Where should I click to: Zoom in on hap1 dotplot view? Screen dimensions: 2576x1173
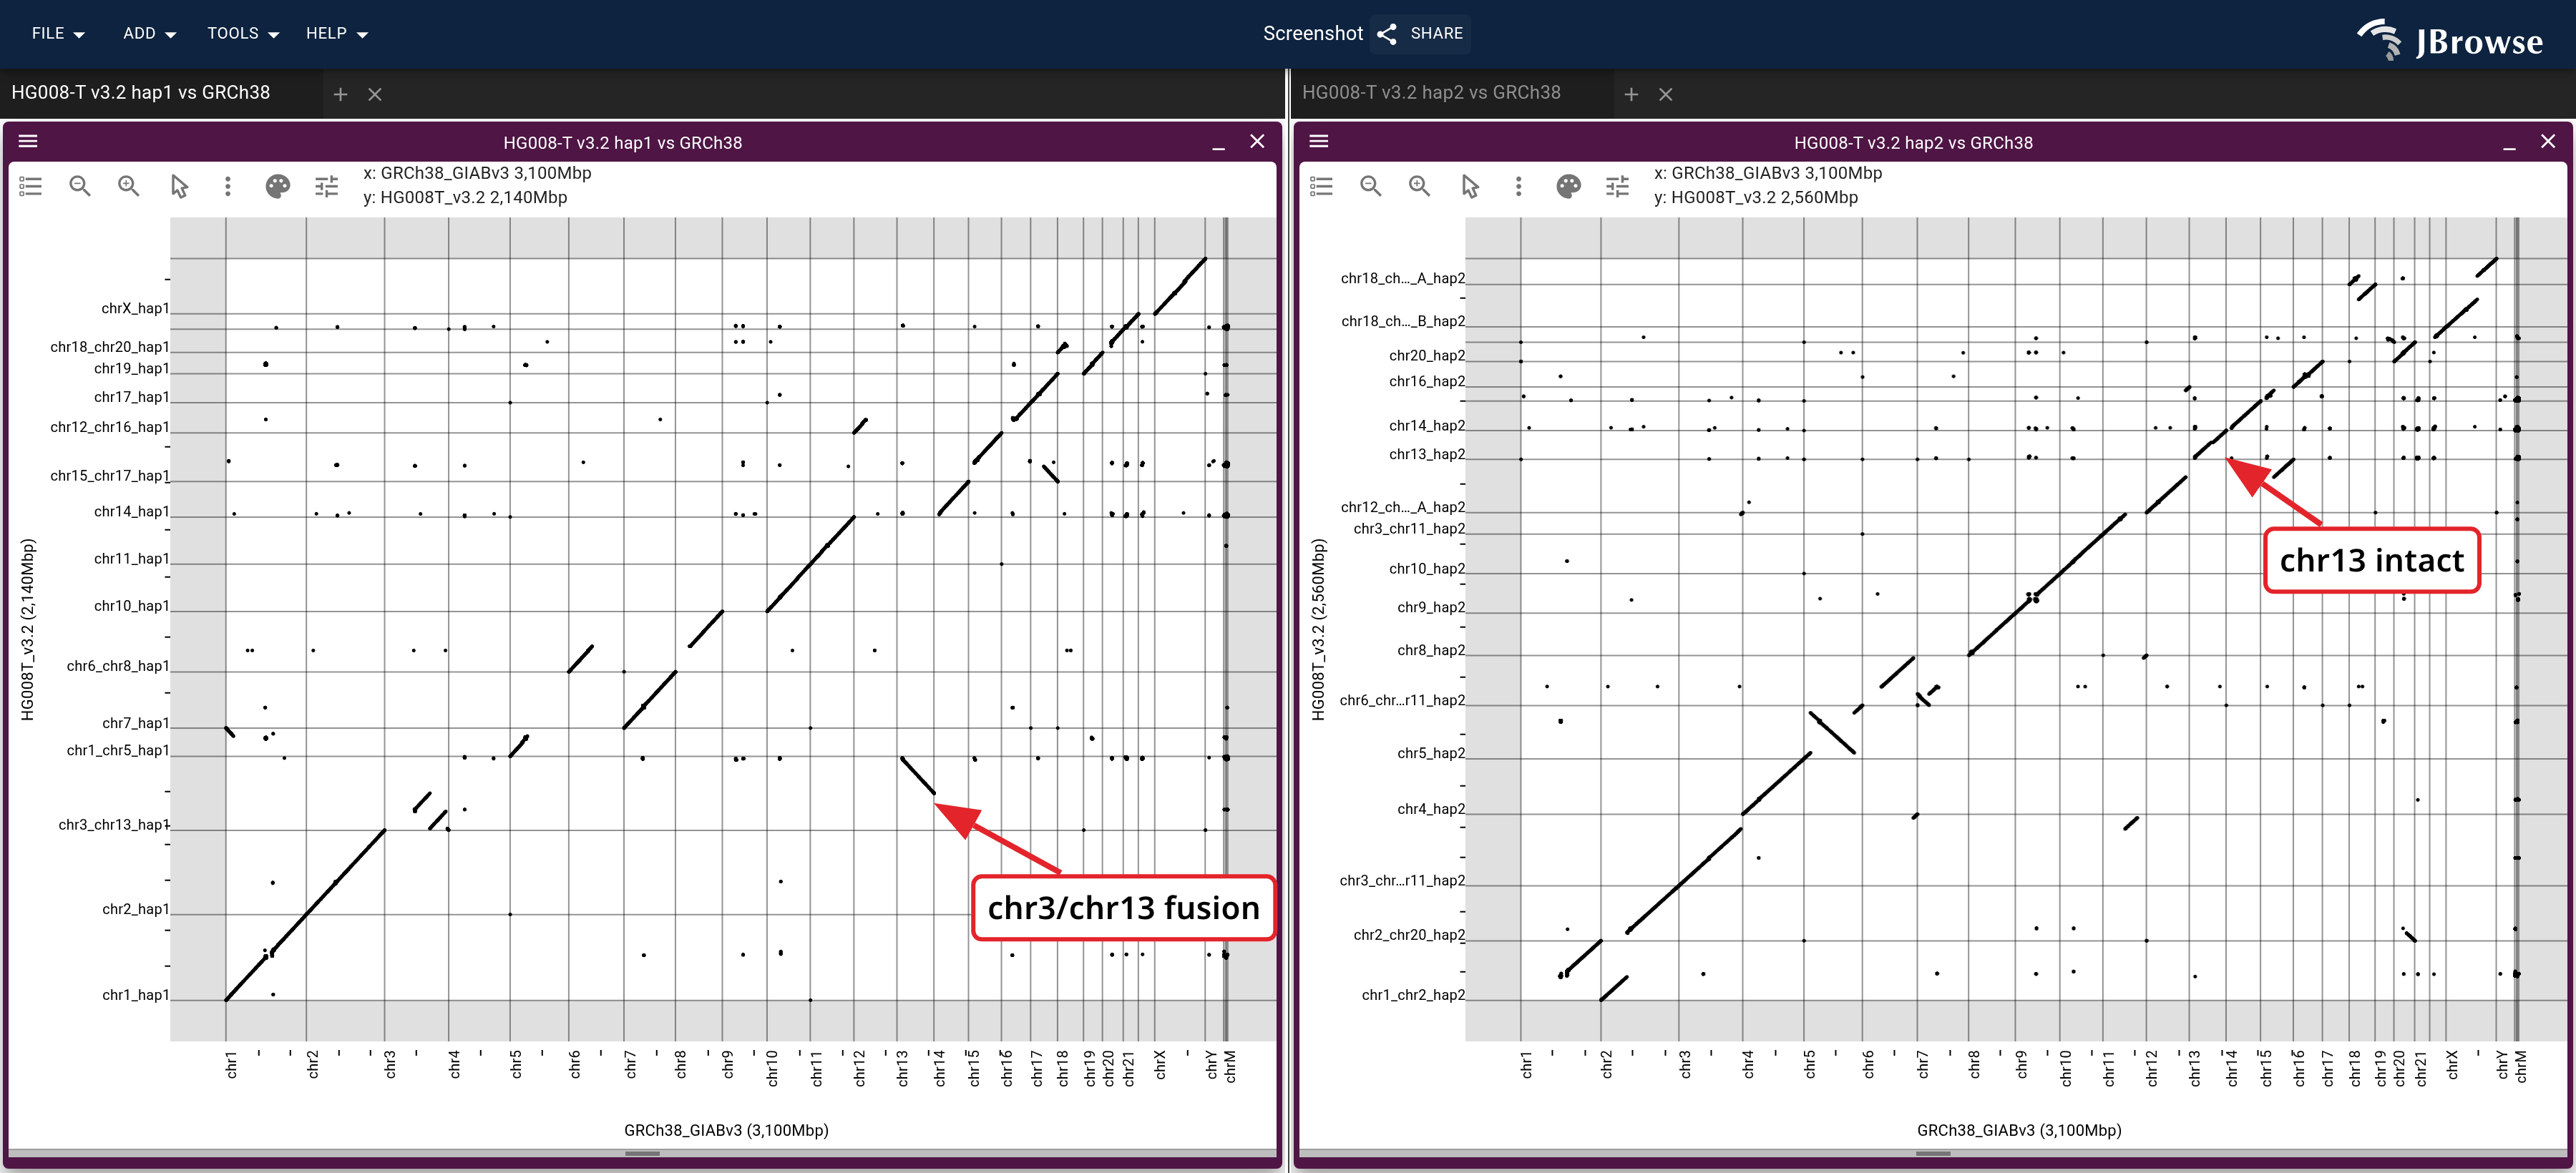(x=129, y=186)
